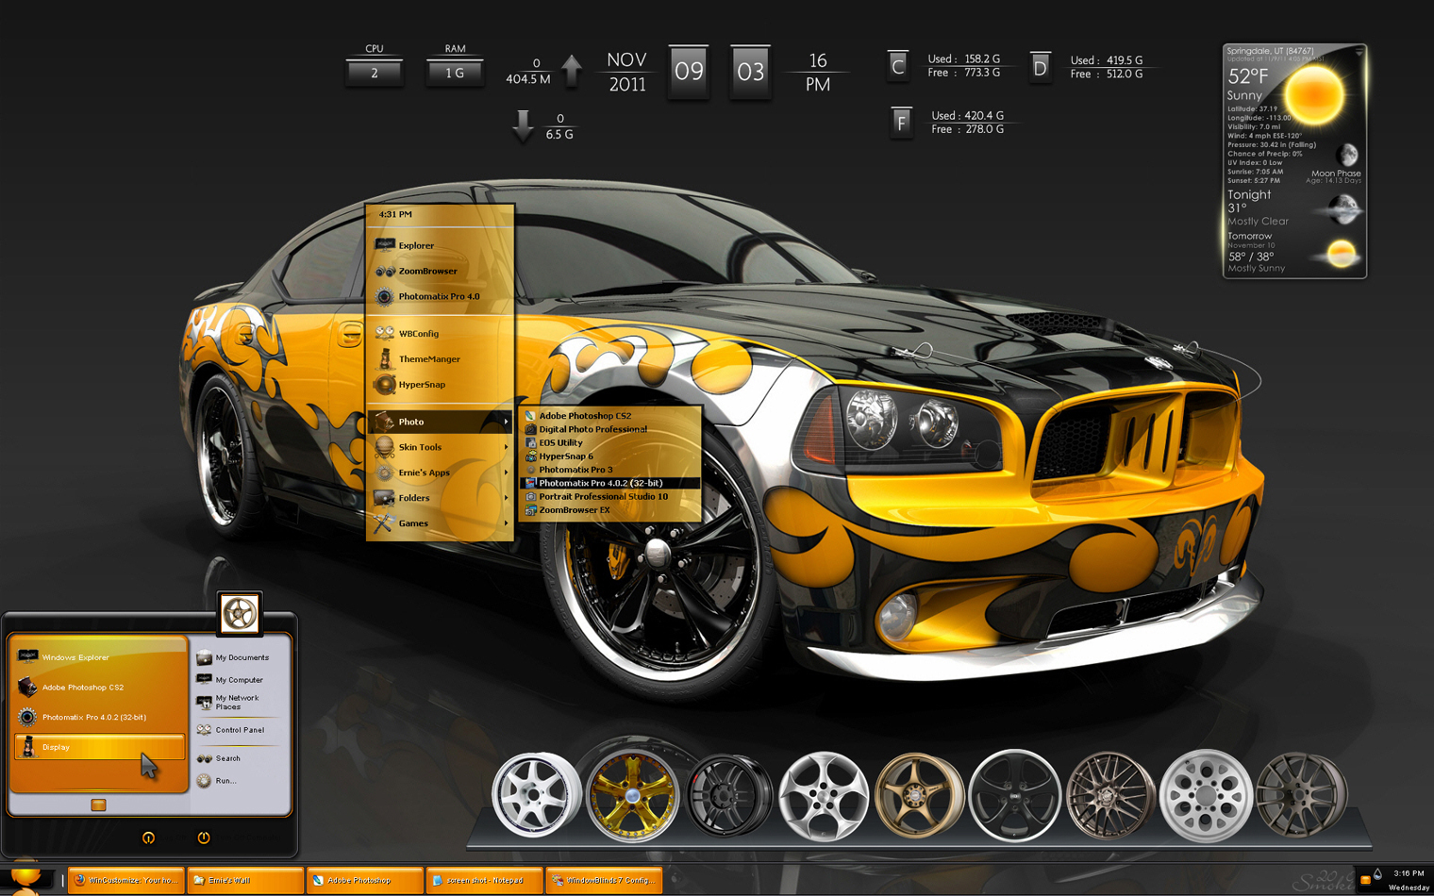Click Run... in the start panel
The height and width of the screenshot is (896, 1434).
[225, 780]
